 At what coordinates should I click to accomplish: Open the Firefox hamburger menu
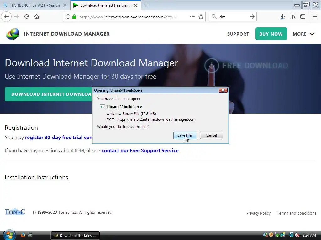pos(315,17)
